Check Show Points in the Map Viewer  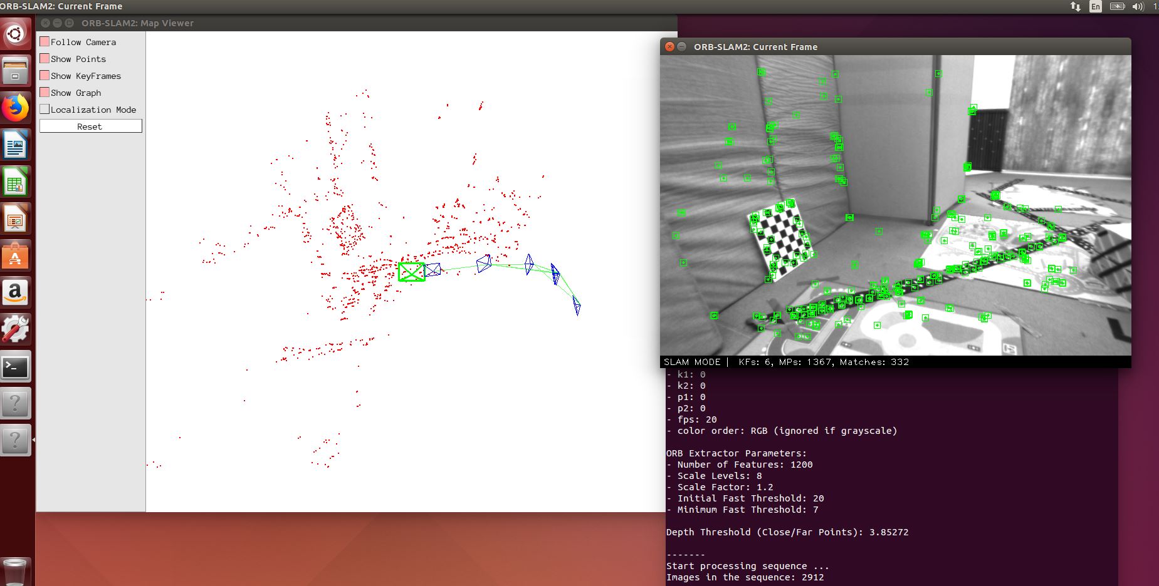(x=44, y=58)
